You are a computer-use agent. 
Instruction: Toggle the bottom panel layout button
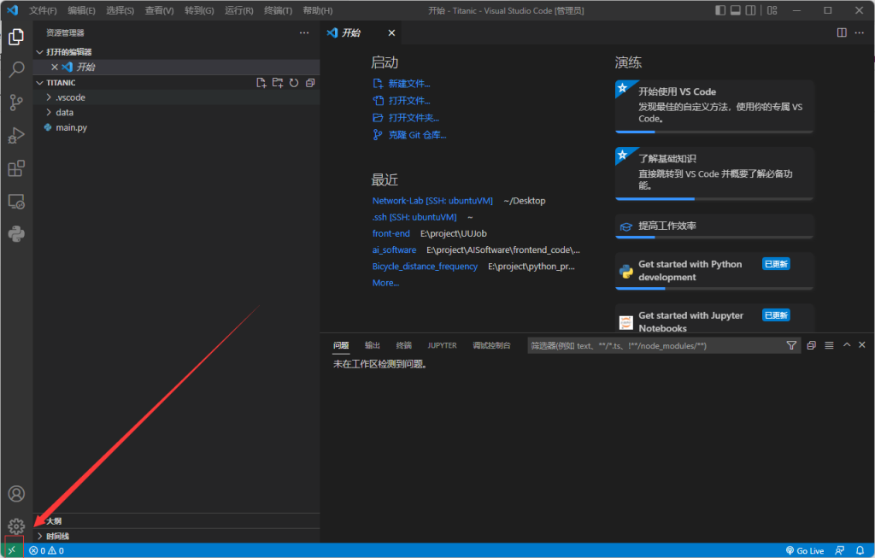[736, 10]
